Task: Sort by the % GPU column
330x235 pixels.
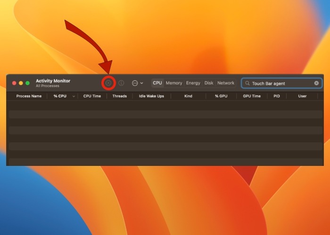Action: pos(221,96)
